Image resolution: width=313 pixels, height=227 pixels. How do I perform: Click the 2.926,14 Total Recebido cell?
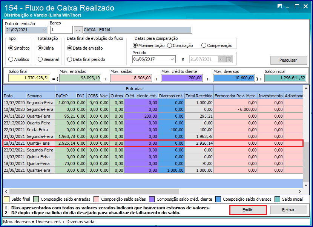[x=199, y=143]
